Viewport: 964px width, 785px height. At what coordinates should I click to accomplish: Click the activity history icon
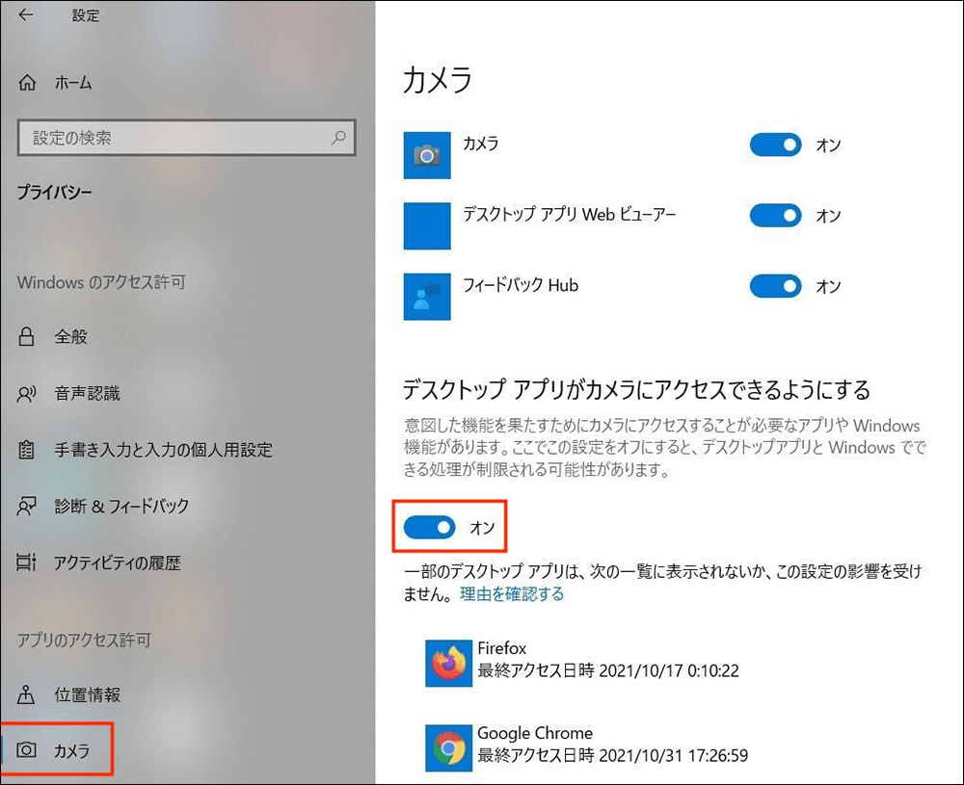(x=26, y=563)
